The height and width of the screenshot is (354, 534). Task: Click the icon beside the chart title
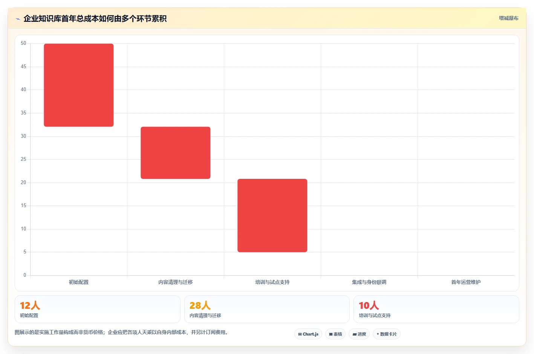(x=18, y=19)
